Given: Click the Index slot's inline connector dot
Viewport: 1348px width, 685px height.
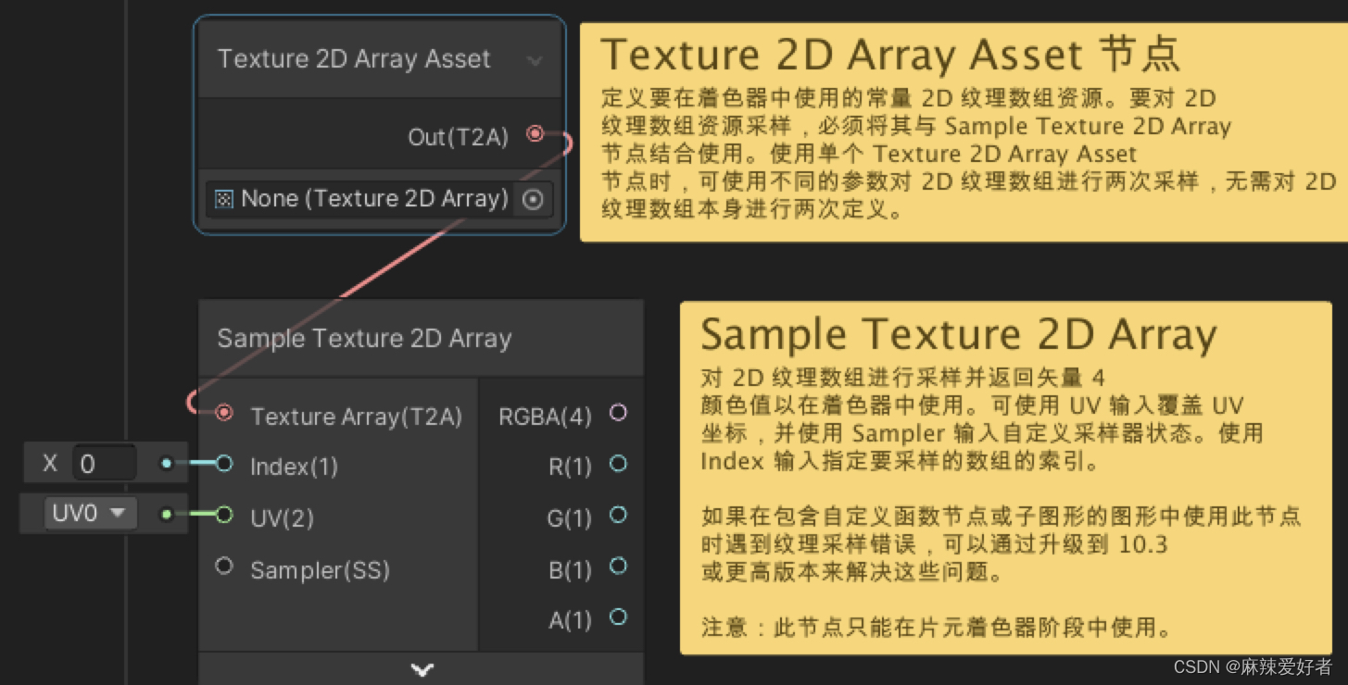Looking at the screenshot, I should tap(166, 463).
